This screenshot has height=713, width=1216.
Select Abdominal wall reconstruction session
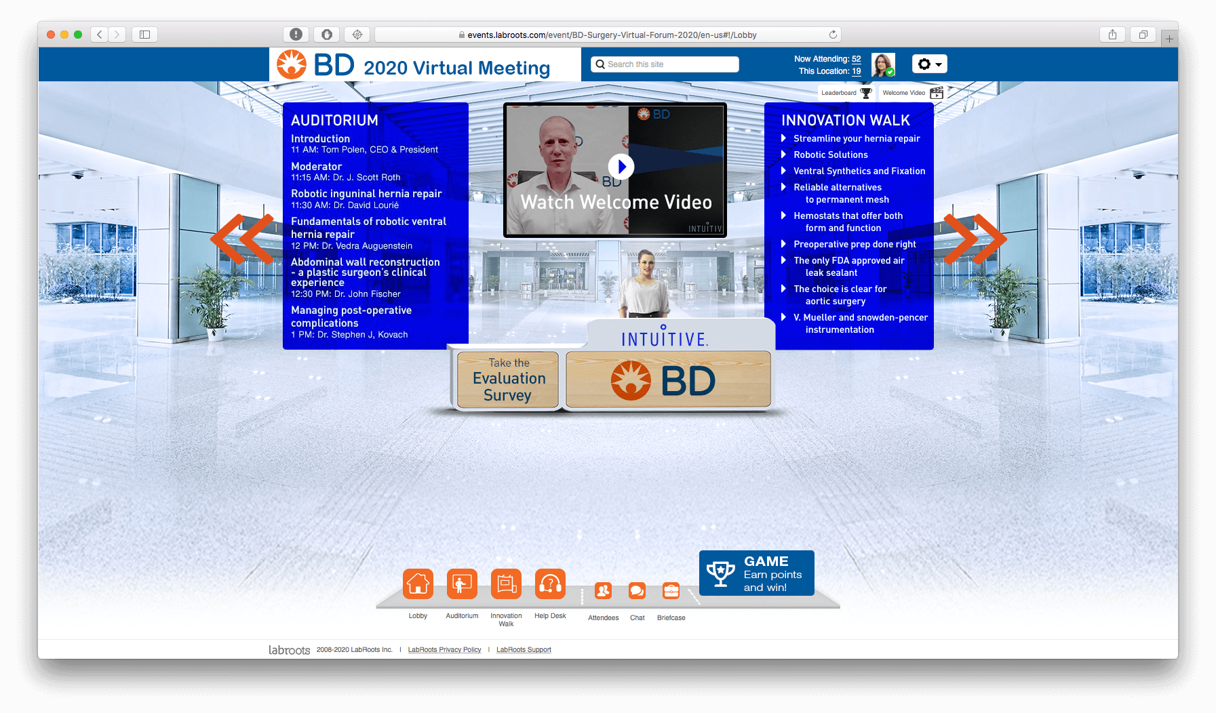[x=365, y=278]
